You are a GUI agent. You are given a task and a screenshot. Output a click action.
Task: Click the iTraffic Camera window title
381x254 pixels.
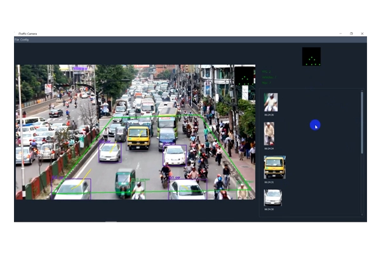click(29, 33)
